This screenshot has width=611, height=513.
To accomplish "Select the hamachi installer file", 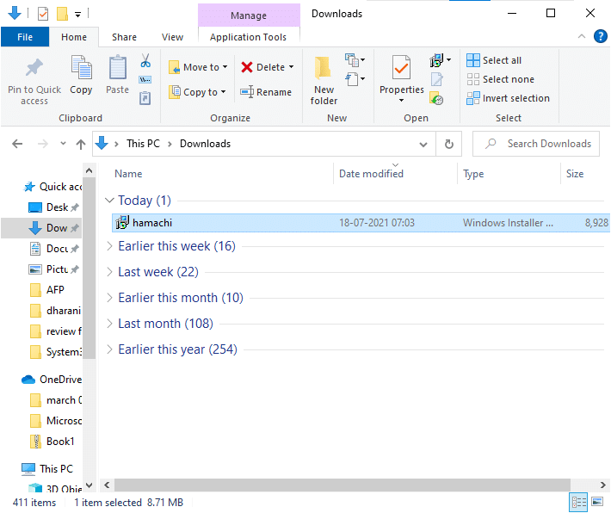I will tap(151, 223).
